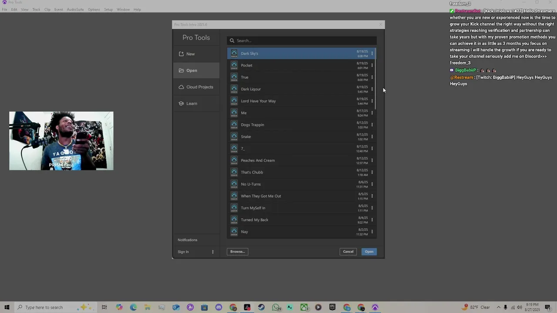Click the cloud icon for Cloud Projects

[x=181, y=87]
